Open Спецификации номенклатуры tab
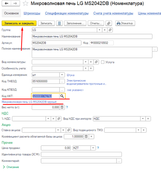The width and height of the screenshot is (161, 172). click(x=67, y=13)
